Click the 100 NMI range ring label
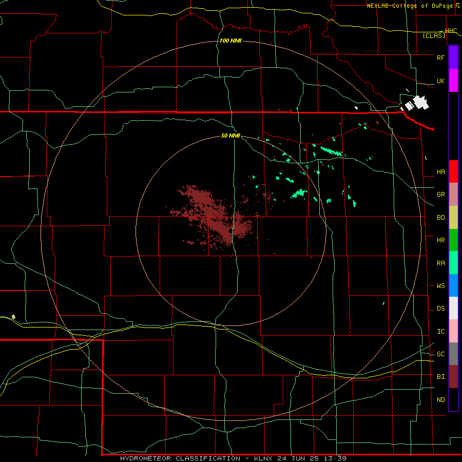 pyautogui.click(x=230, y=41)
